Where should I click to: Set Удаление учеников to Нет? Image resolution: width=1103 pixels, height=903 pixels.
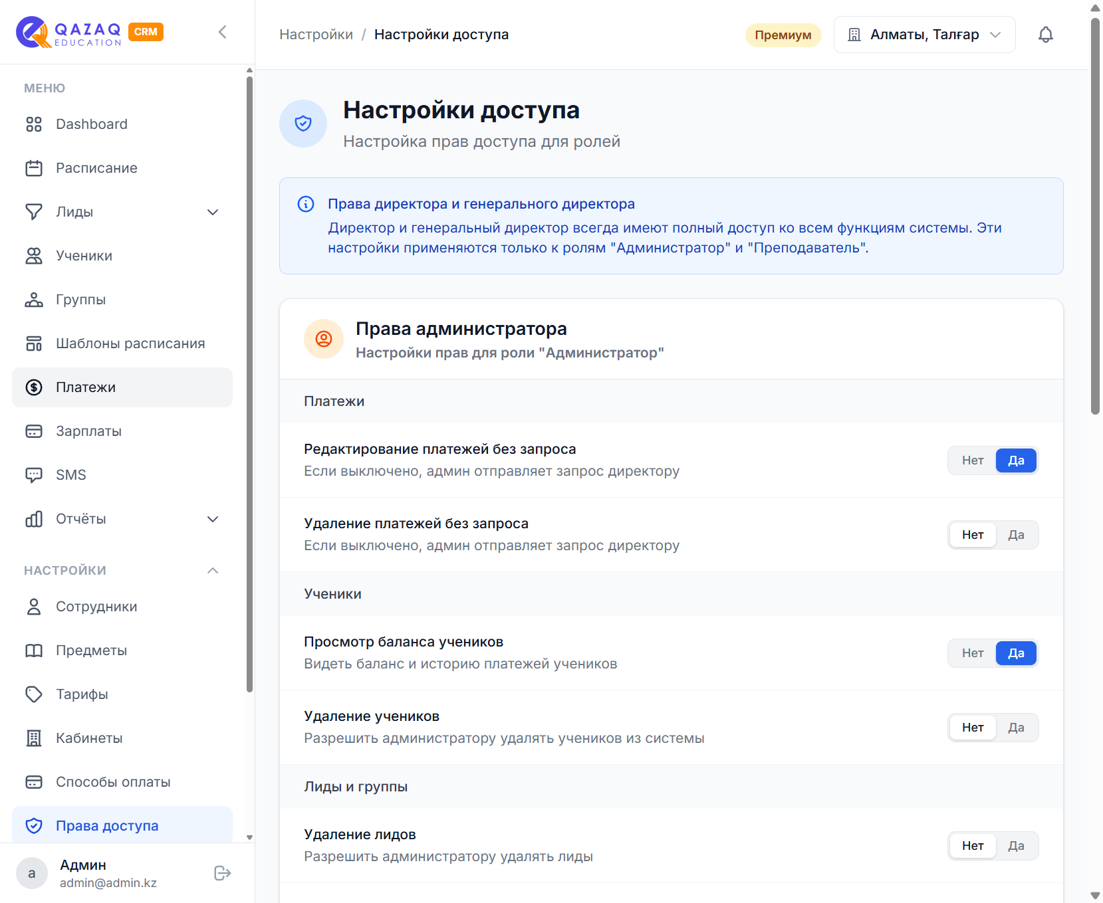tap(973, 728)
